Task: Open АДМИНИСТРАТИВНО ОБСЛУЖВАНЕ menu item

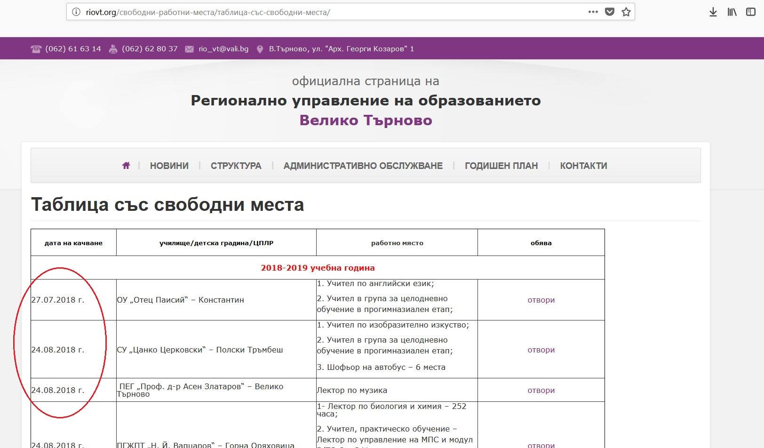Action: pyautogui.click(x=363, y=166)
